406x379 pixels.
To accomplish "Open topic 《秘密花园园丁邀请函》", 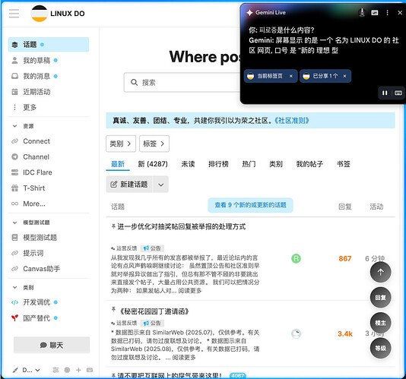I will click(154, 311).
